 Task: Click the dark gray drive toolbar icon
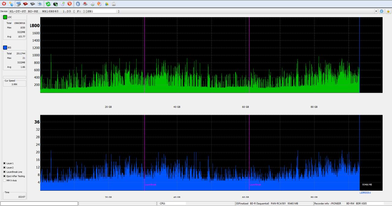(32, 4)
